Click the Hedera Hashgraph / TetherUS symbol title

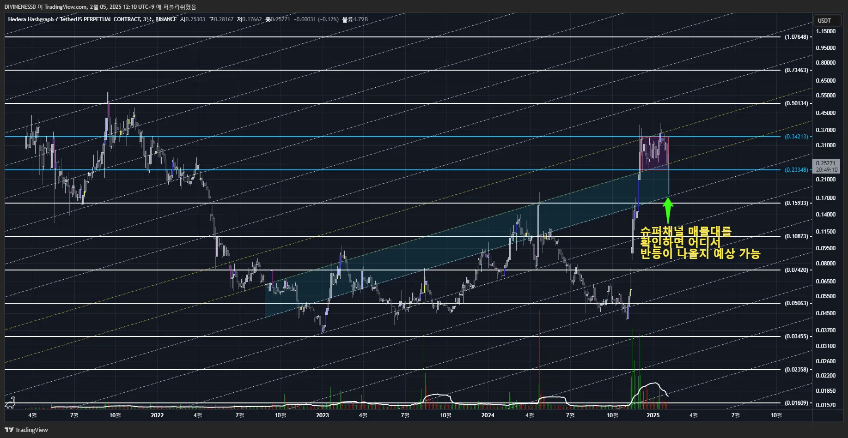[74, 19]
